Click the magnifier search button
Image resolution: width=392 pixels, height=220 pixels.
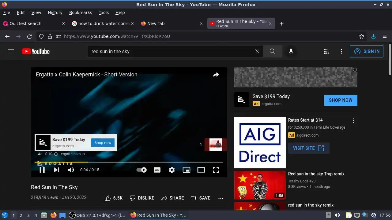(273, 51)
